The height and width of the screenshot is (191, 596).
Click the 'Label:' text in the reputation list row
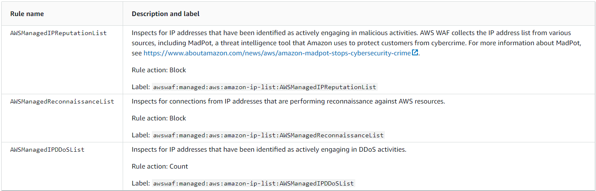click(x=141, y=87)
